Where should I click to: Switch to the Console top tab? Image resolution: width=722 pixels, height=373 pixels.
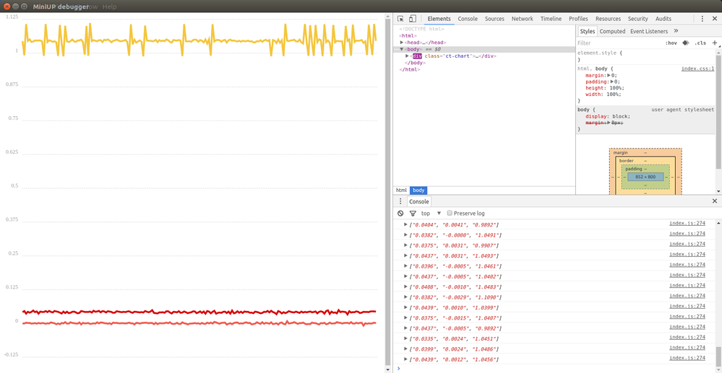coord(468,19)
